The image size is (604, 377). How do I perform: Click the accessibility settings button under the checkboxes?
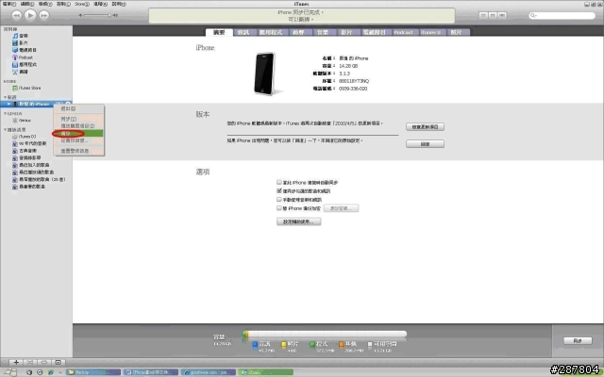(298, 221)
